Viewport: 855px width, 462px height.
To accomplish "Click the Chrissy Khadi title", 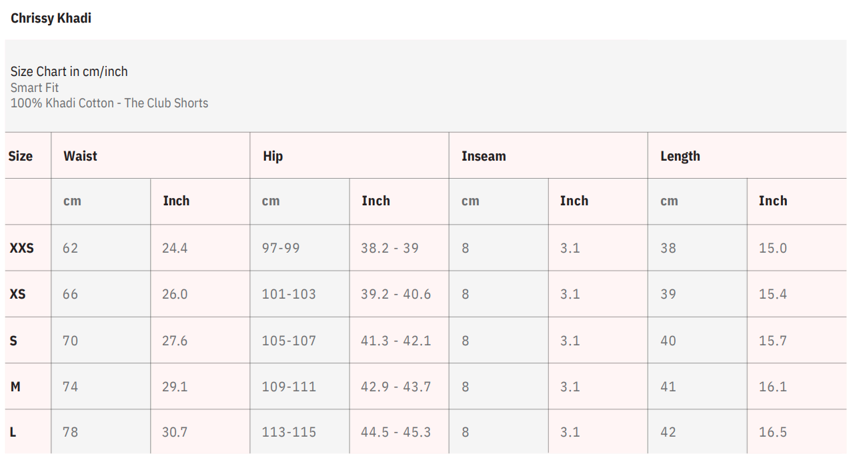I will click(x=51, y=19).
